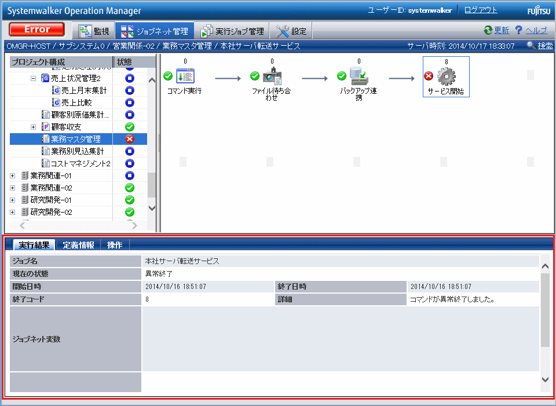Click details panel scroll down arrow
Image resolution: width=556 pixels, height=406 pixels.
tap(546, 379)
